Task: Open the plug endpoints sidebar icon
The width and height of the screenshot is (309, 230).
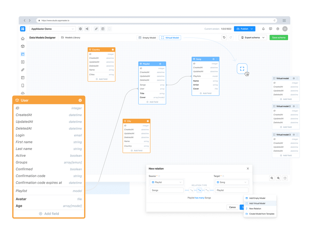Action: (x=23, y=70)
